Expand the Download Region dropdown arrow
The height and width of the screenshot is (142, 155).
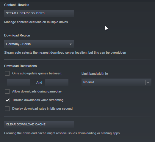coord(71,44)
